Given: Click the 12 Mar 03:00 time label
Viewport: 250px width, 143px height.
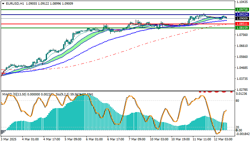Looking at the screenshot, I should pos(223,139).
